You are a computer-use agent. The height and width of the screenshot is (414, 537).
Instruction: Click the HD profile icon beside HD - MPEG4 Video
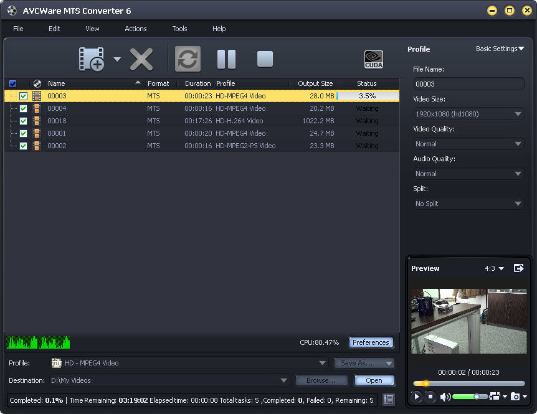tap(56, 363)
